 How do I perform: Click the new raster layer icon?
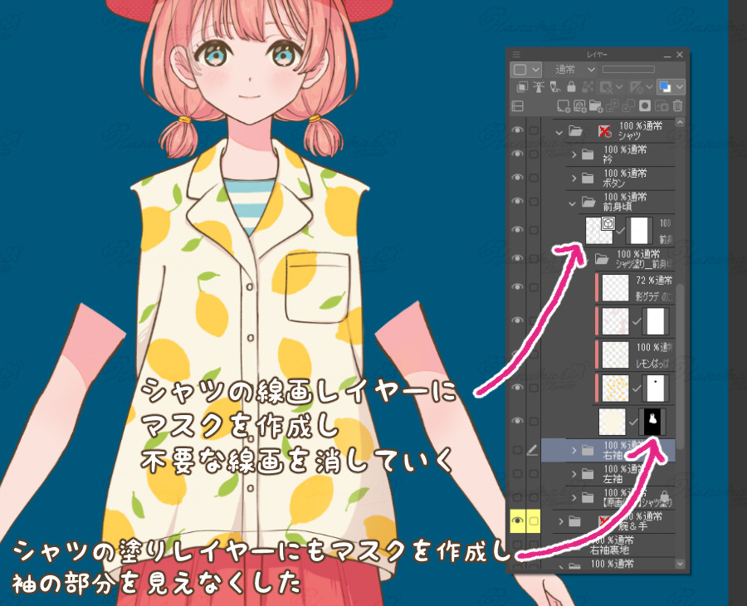564,105
